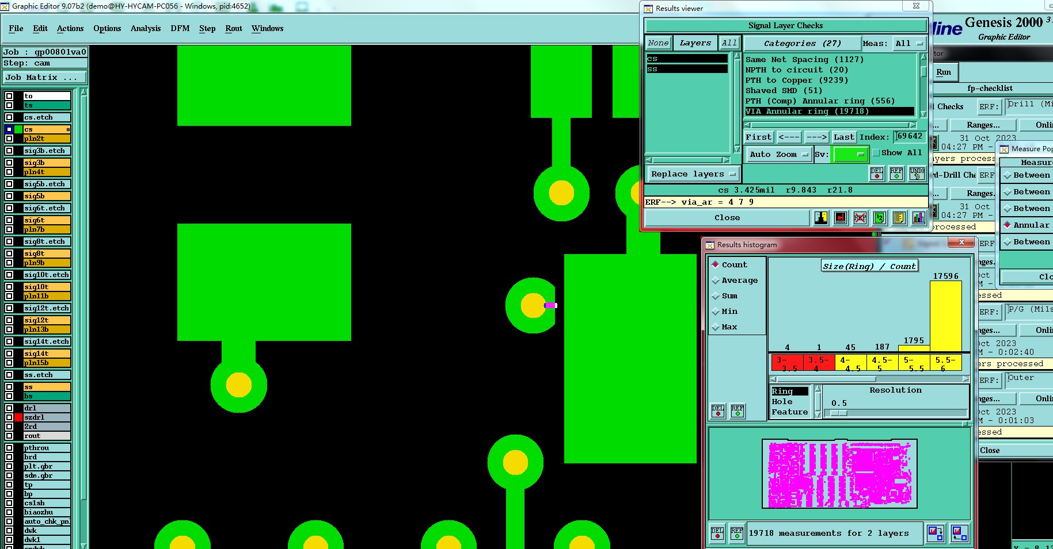Open the Edit menu
This screenshot has width=1053, height=549.
coord(40,28)
